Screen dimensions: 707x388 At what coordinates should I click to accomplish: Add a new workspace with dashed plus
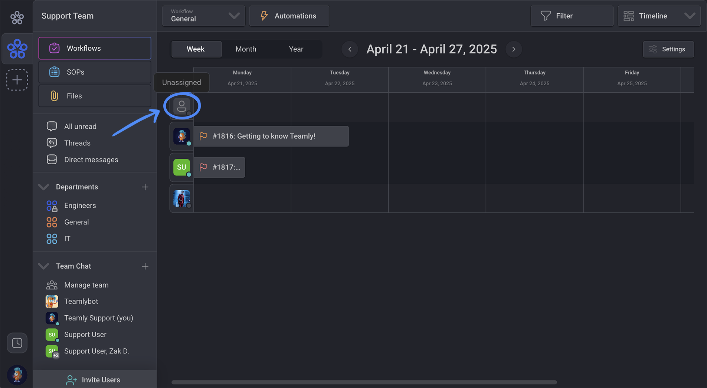click(17, 80)
